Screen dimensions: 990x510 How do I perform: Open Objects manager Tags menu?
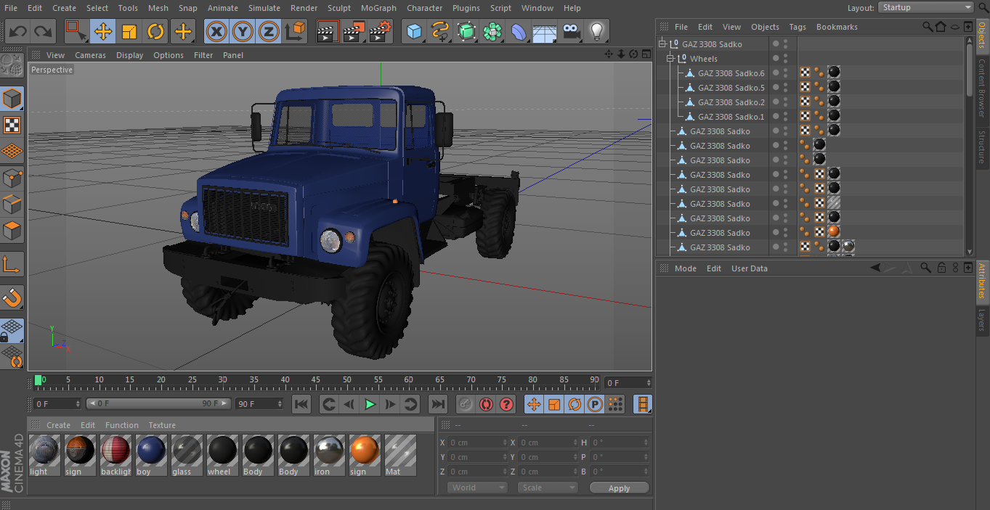pyautogui.click(x=798, y=27)
